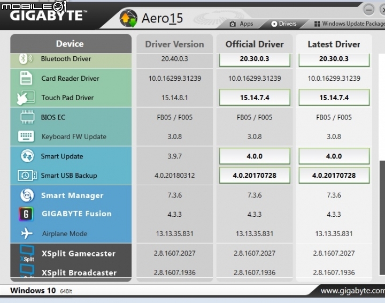Click XSplit Gamecaster installed version 2.8.1607.2027
The height and width of the screenshot is (303, 385).
click(x=174, y=253)
